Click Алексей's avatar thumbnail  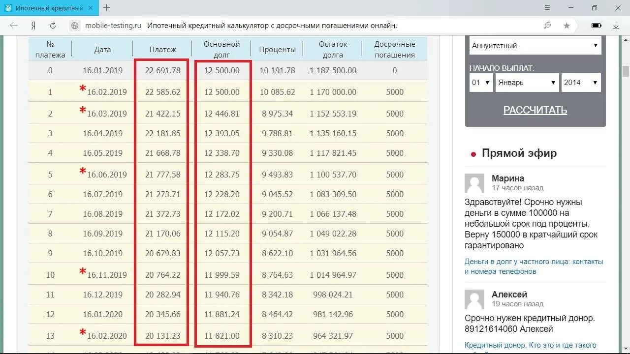point(474,299)
